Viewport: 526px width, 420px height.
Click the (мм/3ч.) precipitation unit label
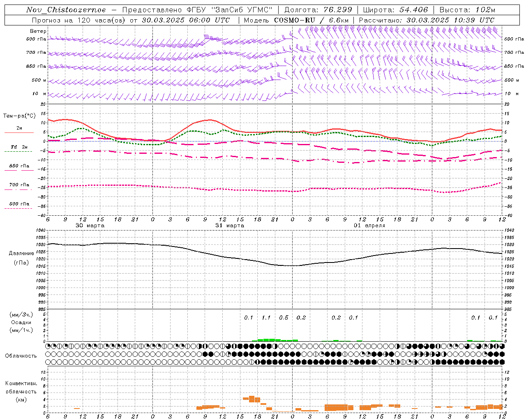21,315
